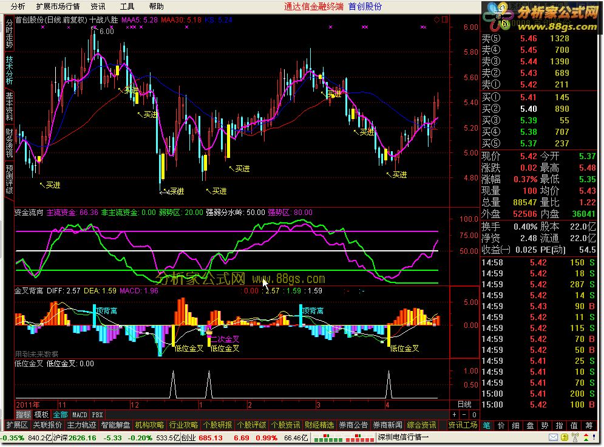
Task: Select the 模板 tab below chart
Action: click(x=41, y=415)
